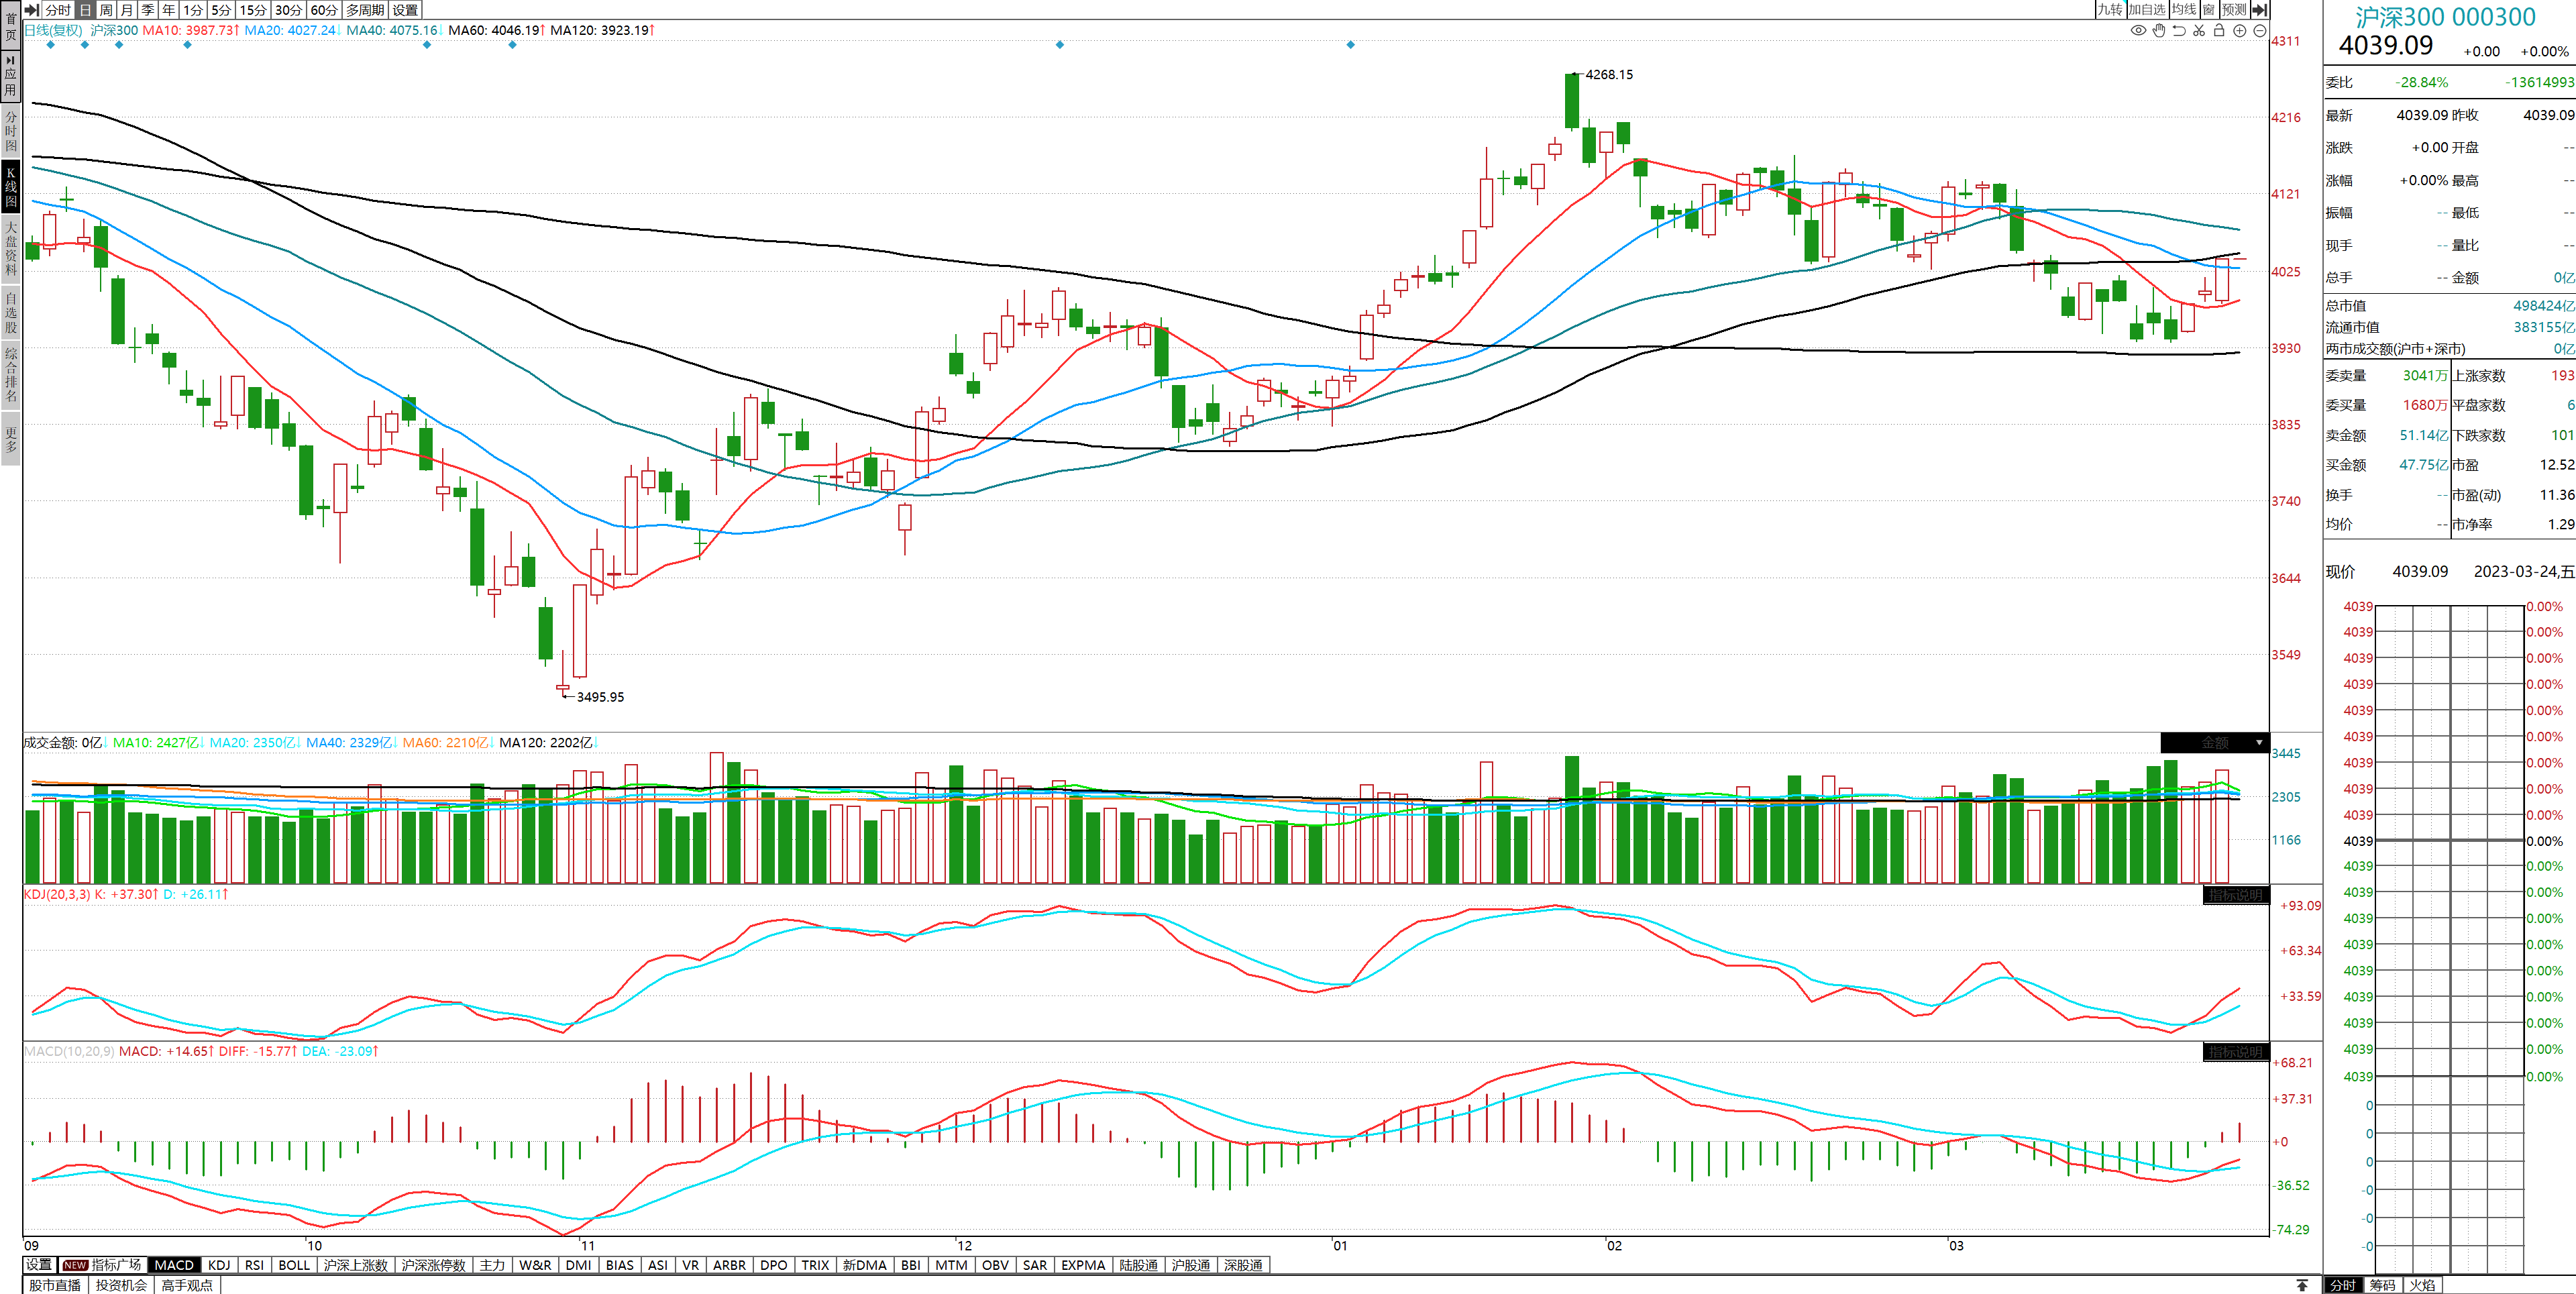
Task: Collapse right panel using top-right arrow icon
Action: coord(2259,10)
